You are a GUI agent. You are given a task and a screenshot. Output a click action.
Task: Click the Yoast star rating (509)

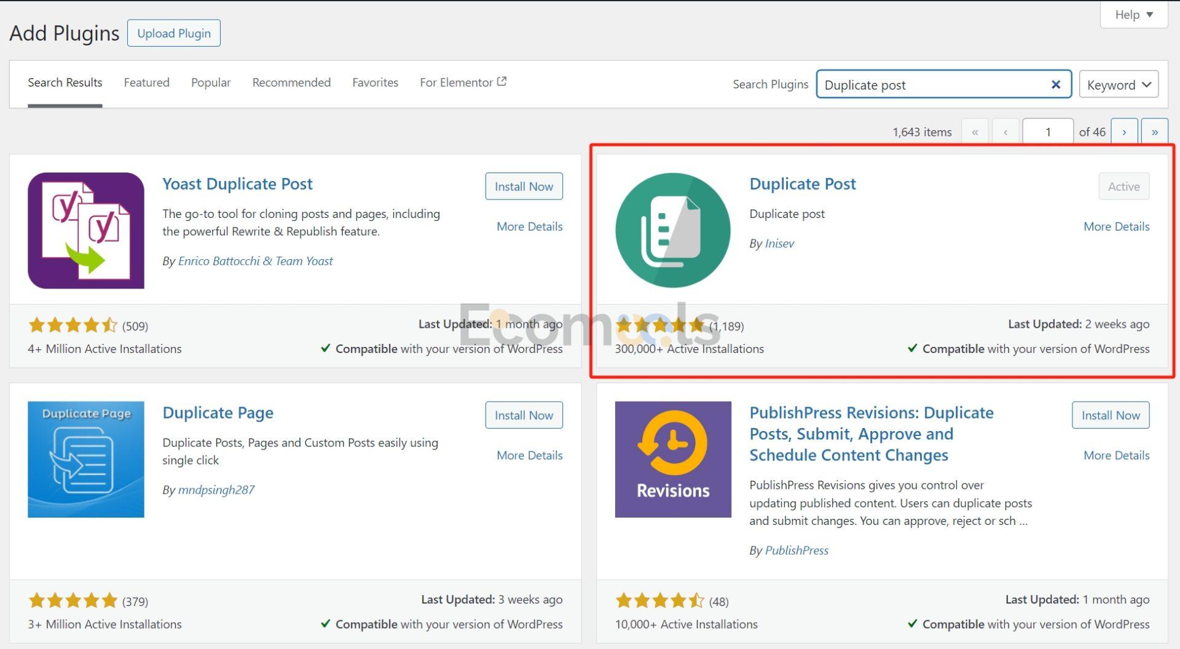coord(73,325)
